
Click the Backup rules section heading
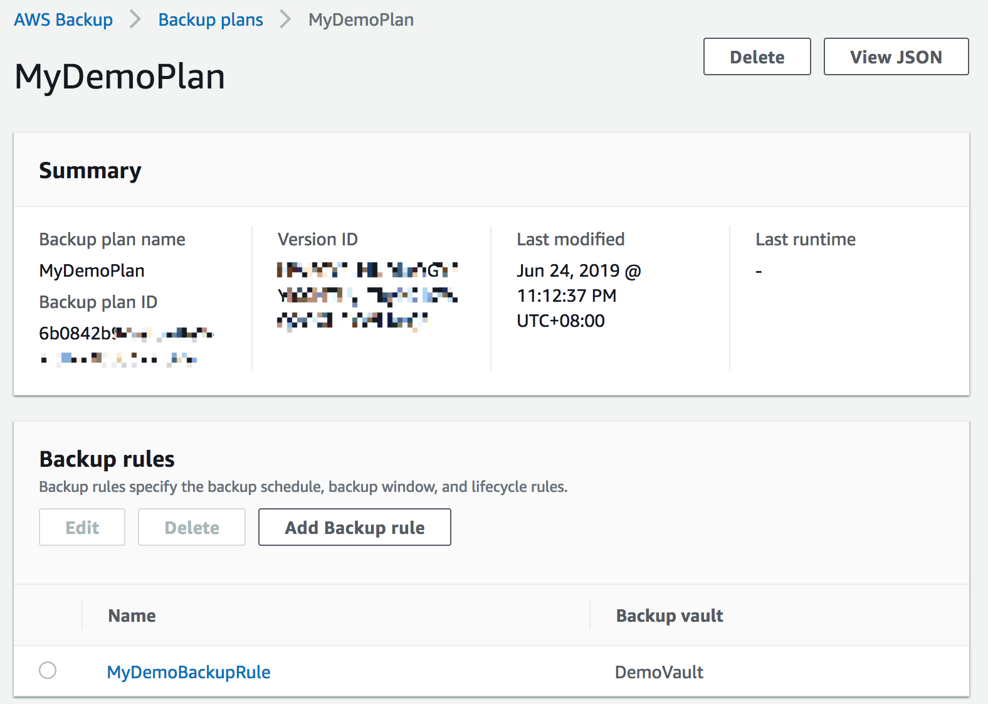tap(107, 459)
